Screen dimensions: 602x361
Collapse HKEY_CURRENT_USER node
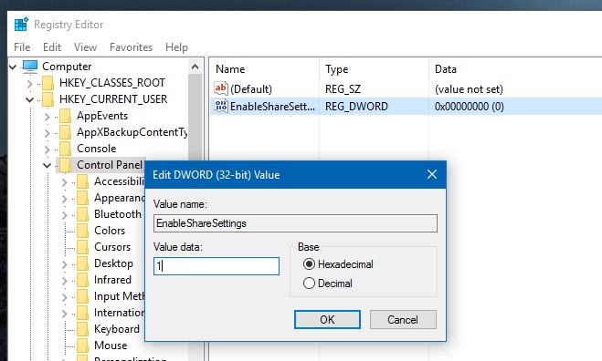(29, 100)
